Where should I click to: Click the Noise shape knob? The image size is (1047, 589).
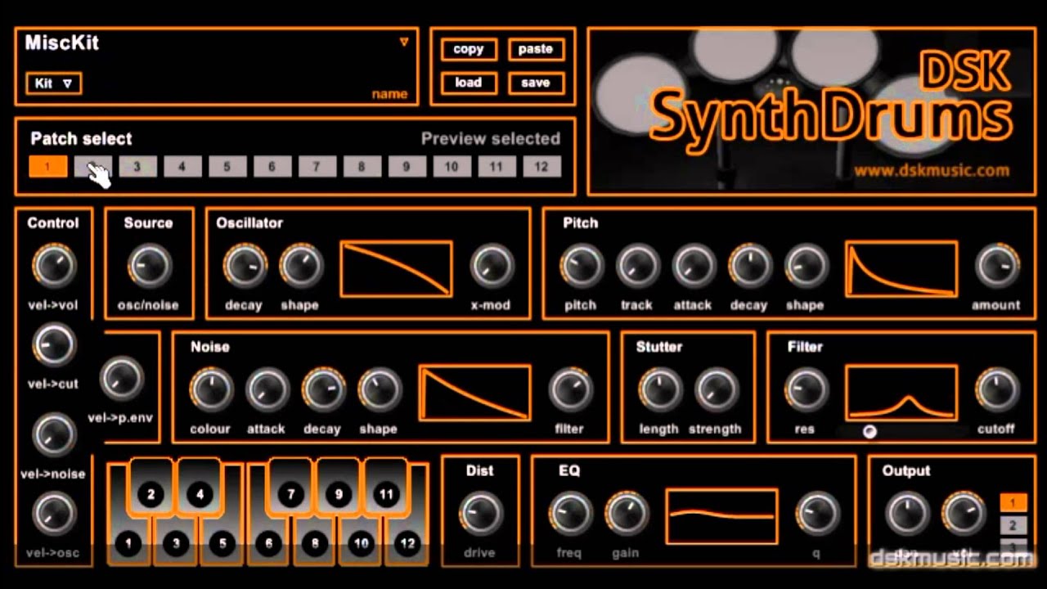click(379, 389)
